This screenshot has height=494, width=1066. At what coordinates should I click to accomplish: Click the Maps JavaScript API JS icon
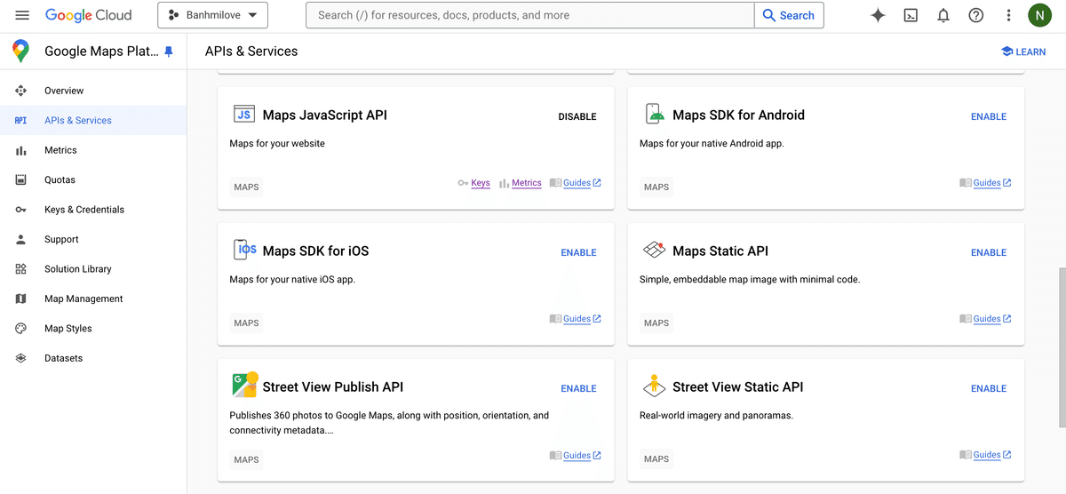[244, 115]
